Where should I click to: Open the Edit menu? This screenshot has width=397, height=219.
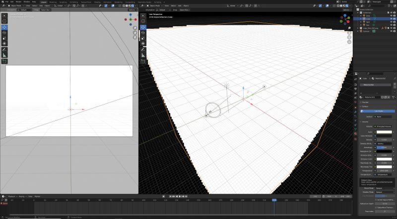click(11, 2)
